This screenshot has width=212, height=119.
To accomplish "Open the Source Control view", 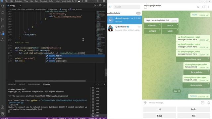I will click(2, 20).
